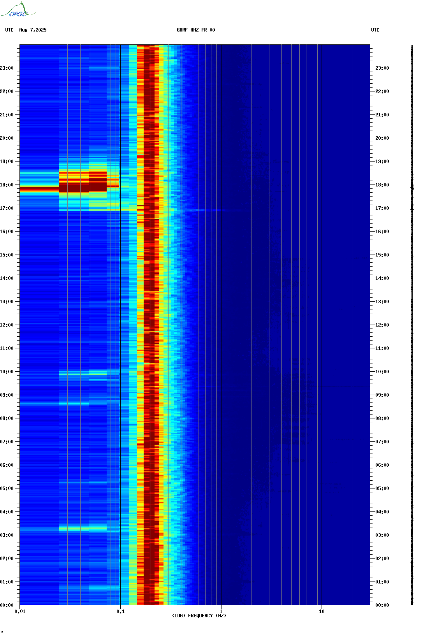
Task: Click the 13:00 label on the right time axis
Action: coord(382,302)
